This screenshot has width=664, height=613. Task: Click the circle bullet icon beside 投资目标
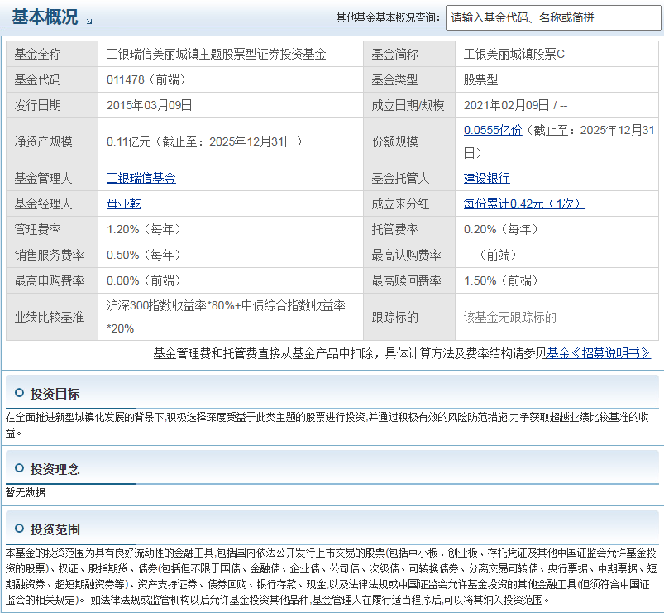19,393
